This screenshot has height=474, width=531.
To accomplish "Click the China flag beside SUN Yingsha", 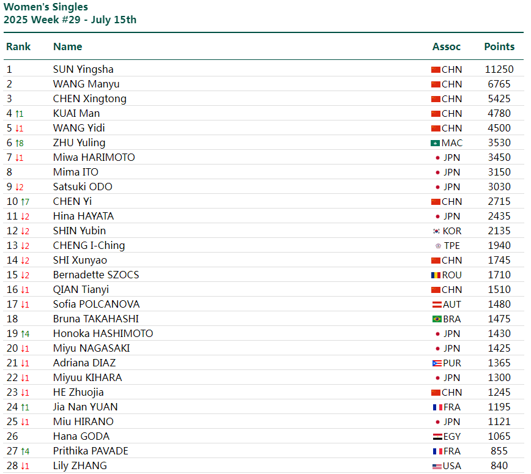I will tap(436, 70).
